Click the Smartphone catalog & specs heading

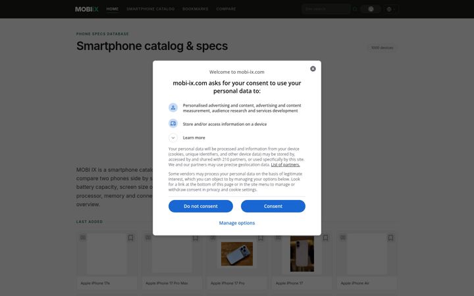(152, 46)
